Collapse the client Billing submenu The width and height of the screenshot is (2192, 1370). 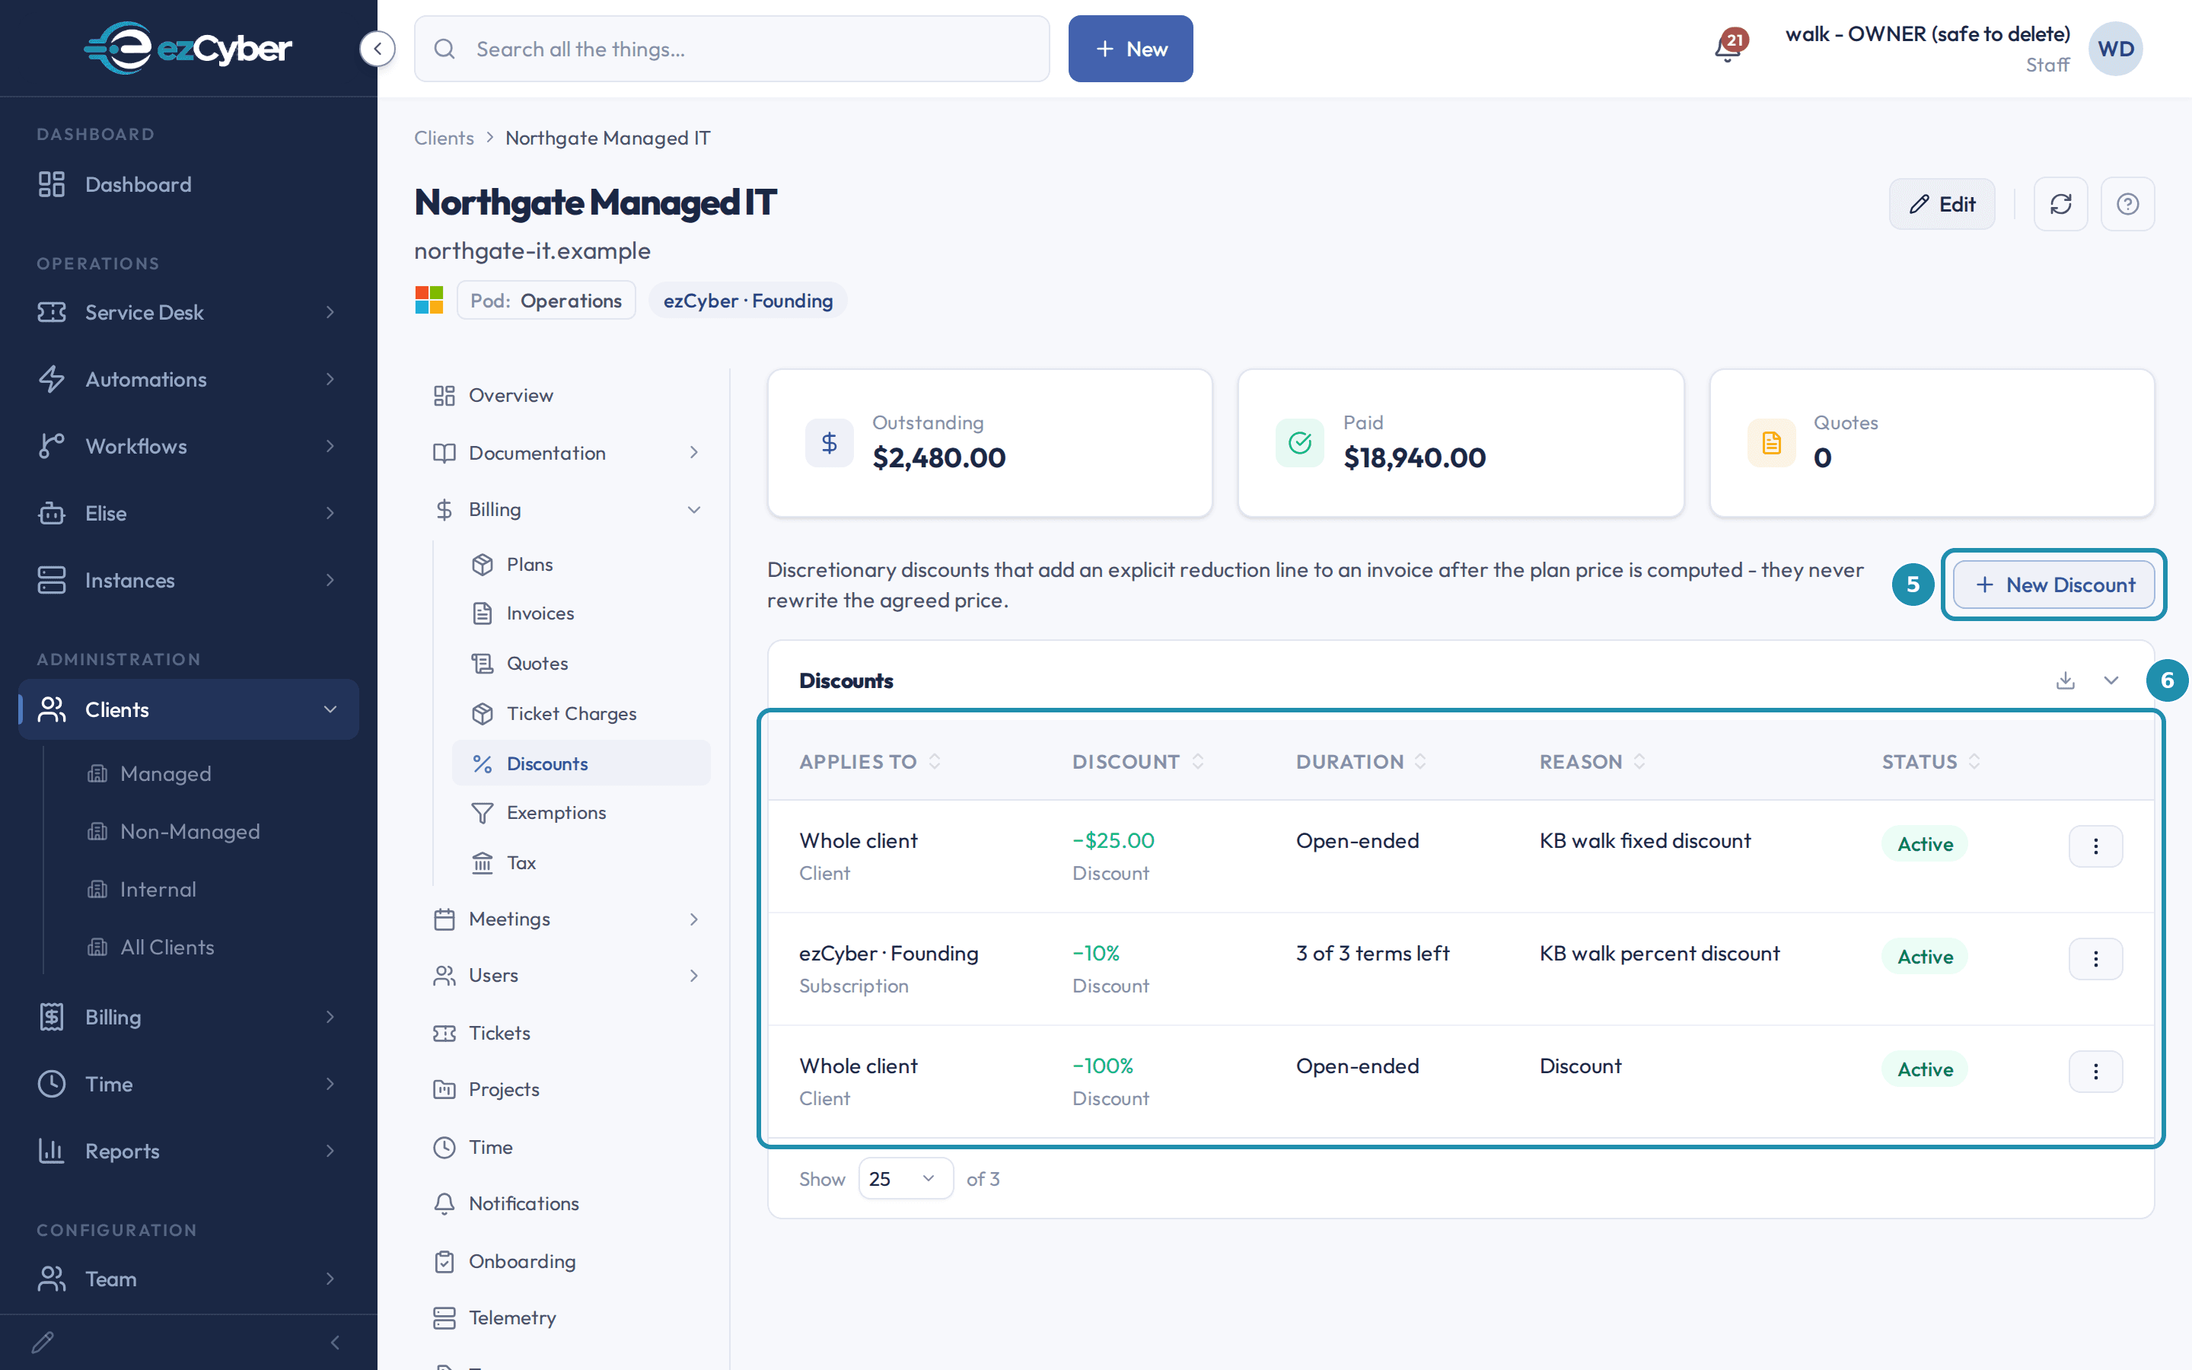567,509
